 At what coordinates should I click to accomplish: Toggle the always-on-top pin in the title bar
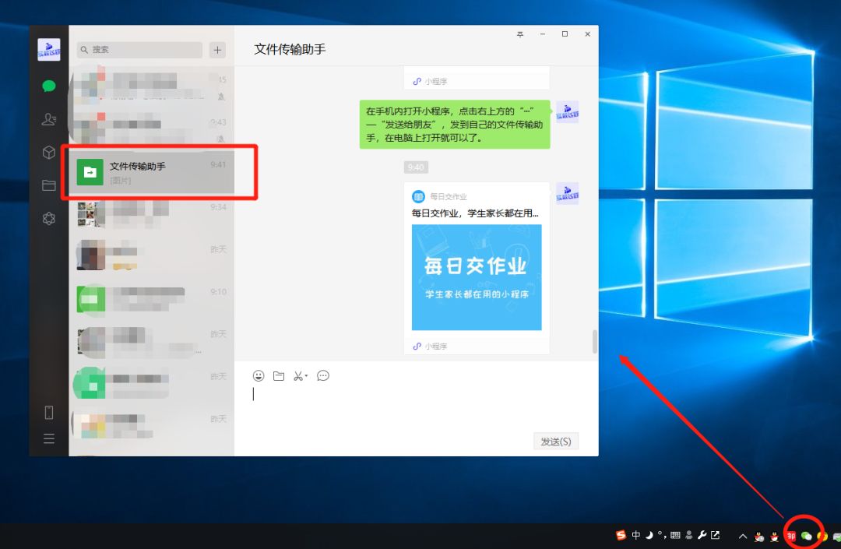tap(520, 34)
